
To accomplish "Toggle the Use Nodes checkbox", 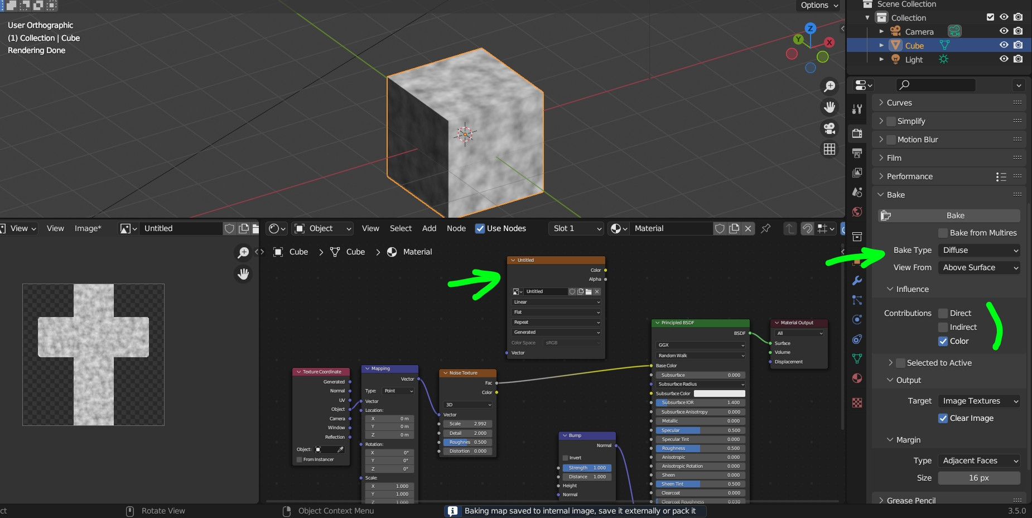I will [480, 228].
